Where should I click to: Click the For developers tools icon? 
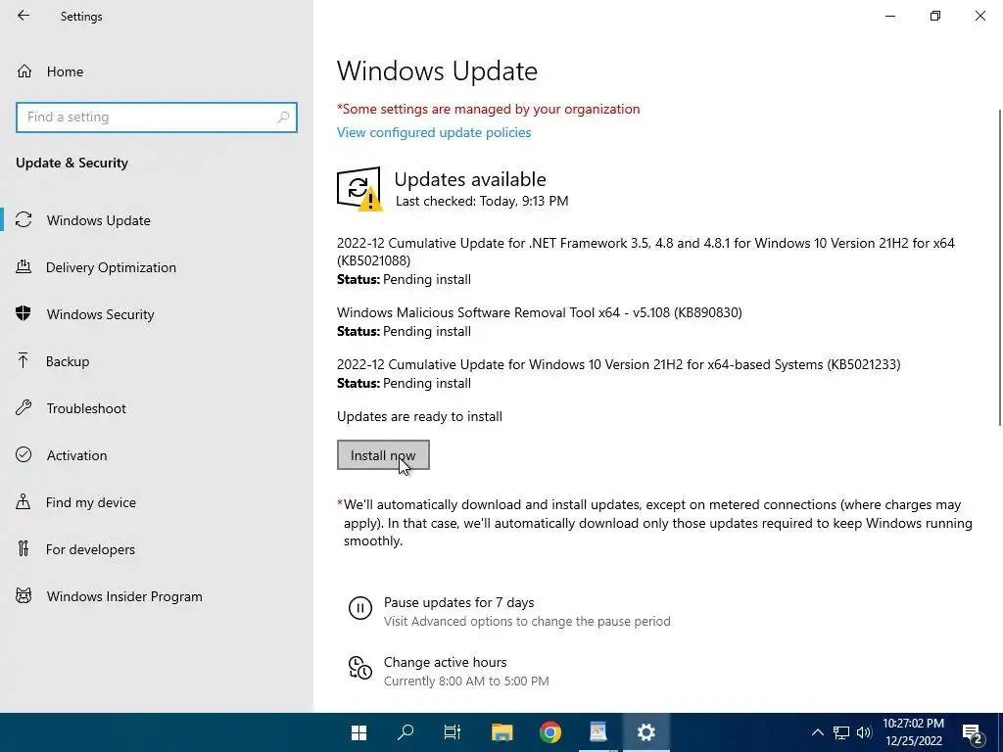click(24, 548)
